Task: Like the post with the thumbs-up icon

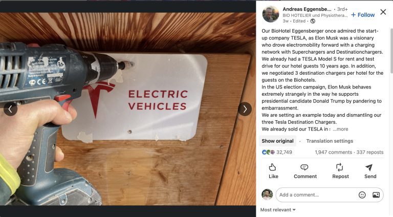Action: click(272, 167)
